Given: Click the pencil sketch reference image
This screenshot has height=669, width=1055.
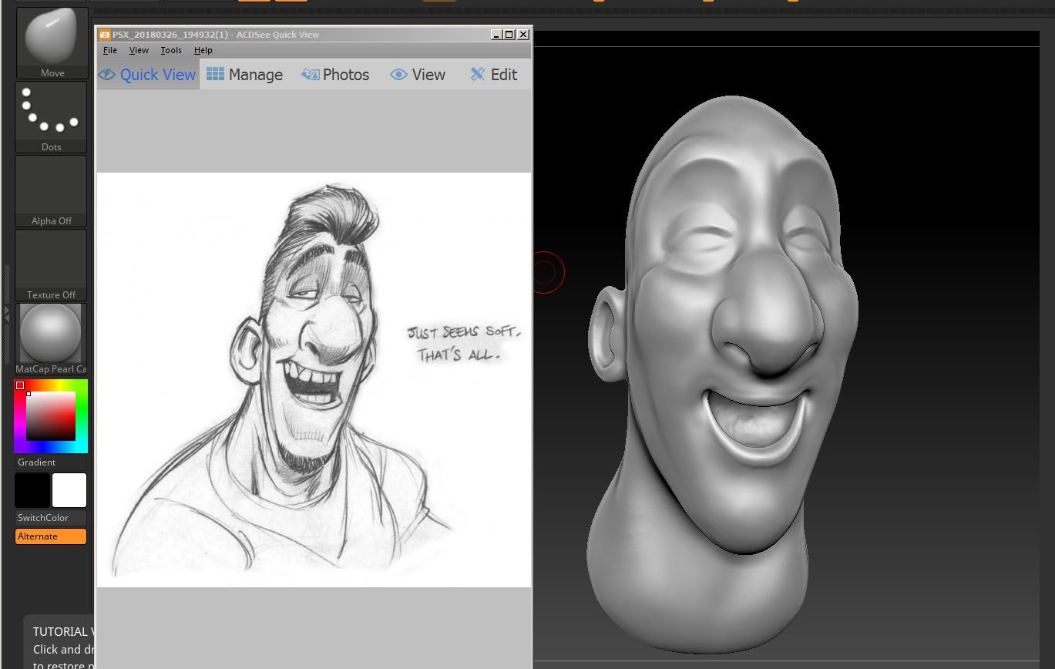Looking at the screenshot, I should [314, 380].
